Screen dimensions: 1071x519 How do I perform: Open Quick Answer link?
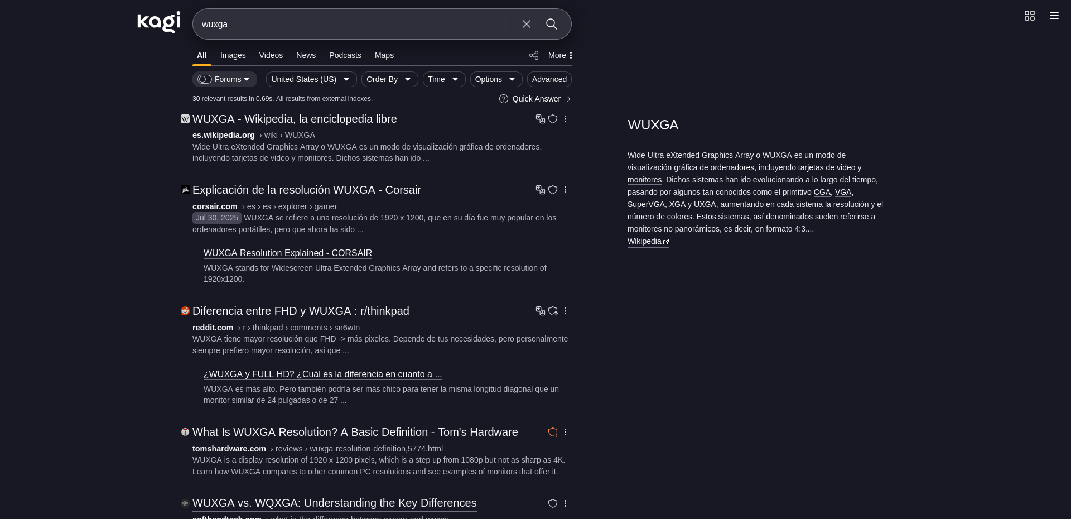(x=535, y=99)
